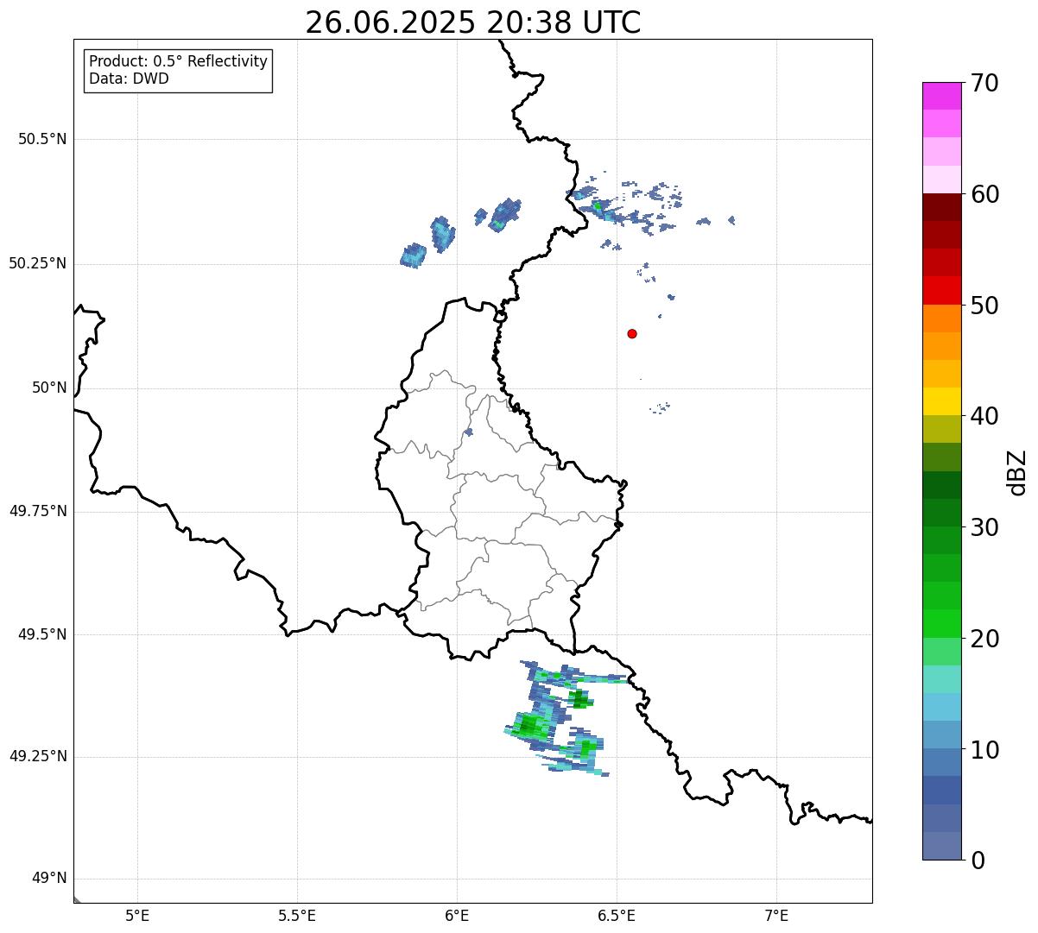Click the 49°N latitude label

[49, 879]
